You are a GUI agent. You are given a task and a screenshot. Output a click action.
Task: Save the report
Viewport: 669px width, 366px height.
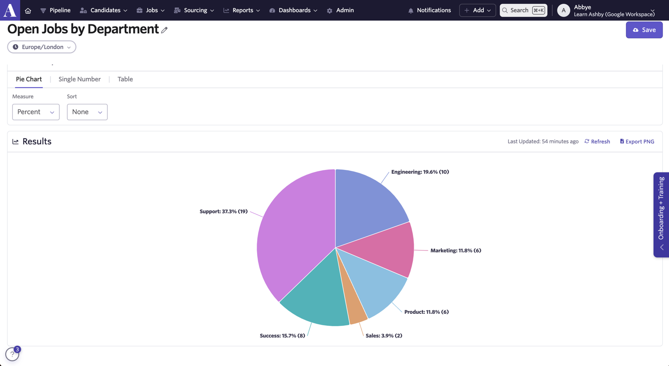click(x=644, y=30)
